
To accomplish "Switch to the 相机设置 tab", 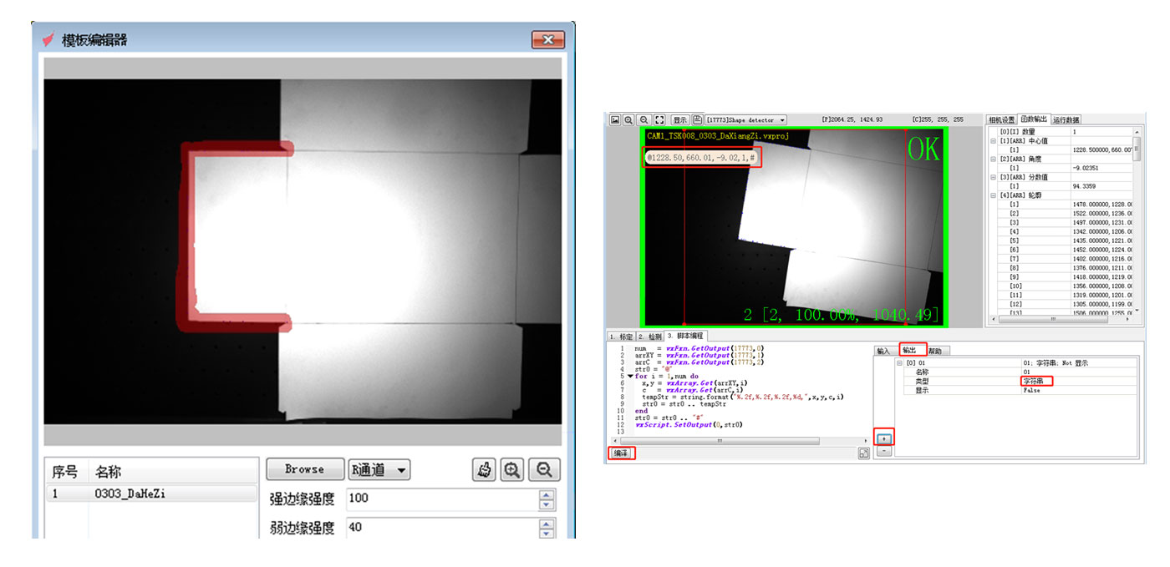I will tap(1001, 119).
